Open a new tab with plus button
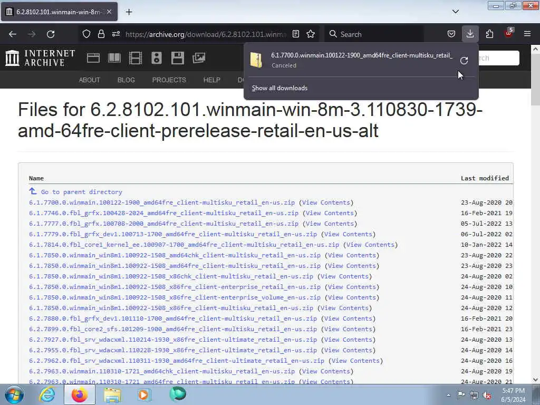Image resolution: width=540 pixels, height=405 pixels. [x=129, y=12]
